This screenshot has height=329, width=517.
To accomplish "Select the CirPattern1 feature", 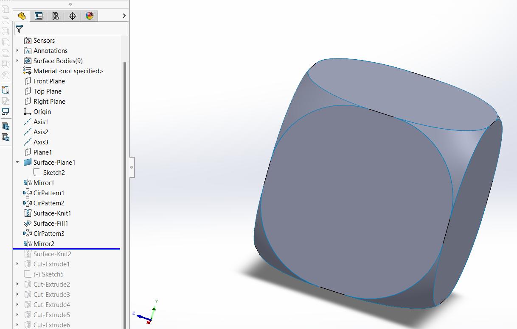I will pos(44,193).
